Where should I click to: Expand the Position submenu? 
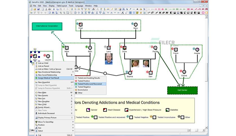(54, 125)
